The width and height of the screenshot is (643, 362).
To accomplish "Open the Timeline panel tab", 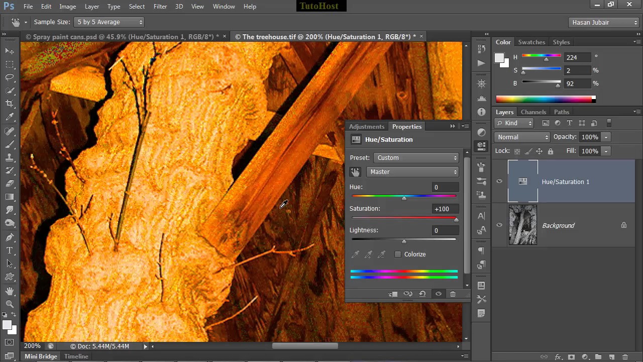I will (76, 356).
